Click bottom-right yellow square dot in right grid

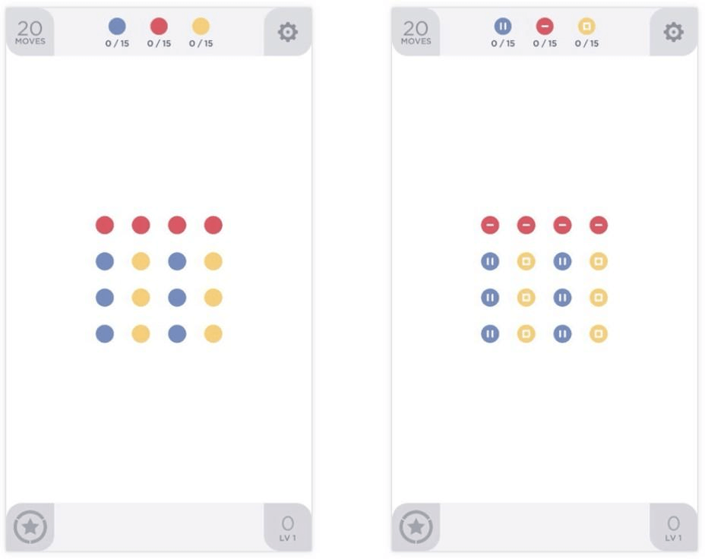pyautogui.click(x=599, y=334)
